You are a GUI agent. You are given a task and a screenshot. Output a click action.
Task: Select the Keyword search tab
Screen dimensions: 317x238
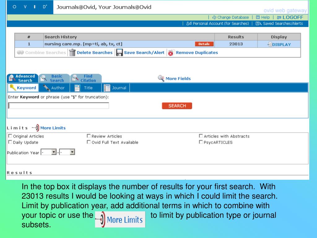click(x=23, y=88)
